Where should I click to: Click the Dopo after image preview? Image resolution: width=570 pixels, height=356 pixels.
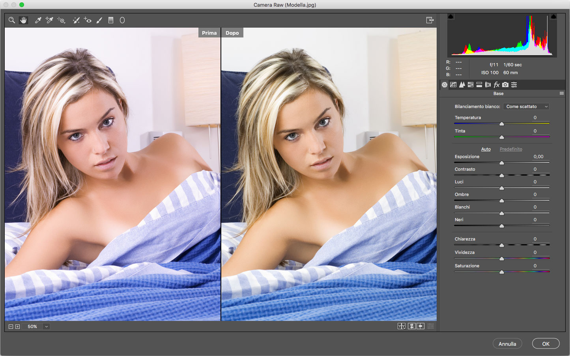[329, 174]
